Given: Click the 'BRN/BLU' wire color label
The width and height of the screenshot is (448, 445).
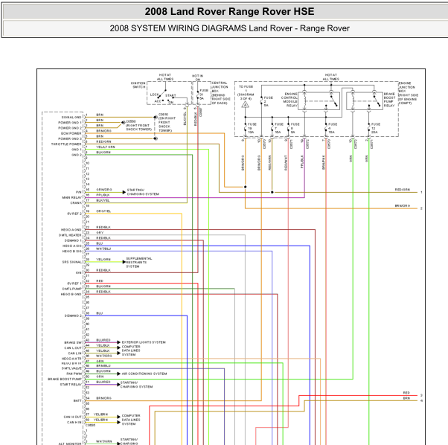Looking at the screenshot, I should coord(103,366).
